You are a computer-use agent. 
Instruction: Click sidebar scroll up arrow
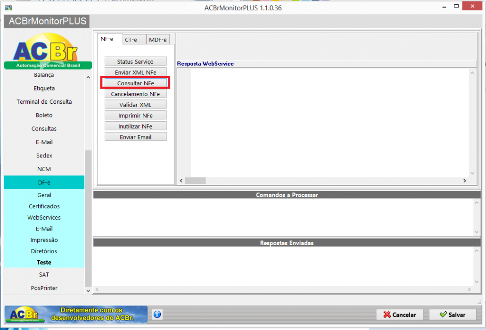click(x=88, y=77)
